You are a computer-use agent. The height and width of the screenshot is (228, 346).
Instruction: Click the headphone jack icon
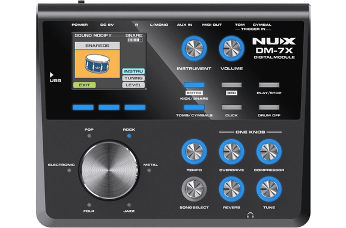pyautogui.click(x=250, y=215)
